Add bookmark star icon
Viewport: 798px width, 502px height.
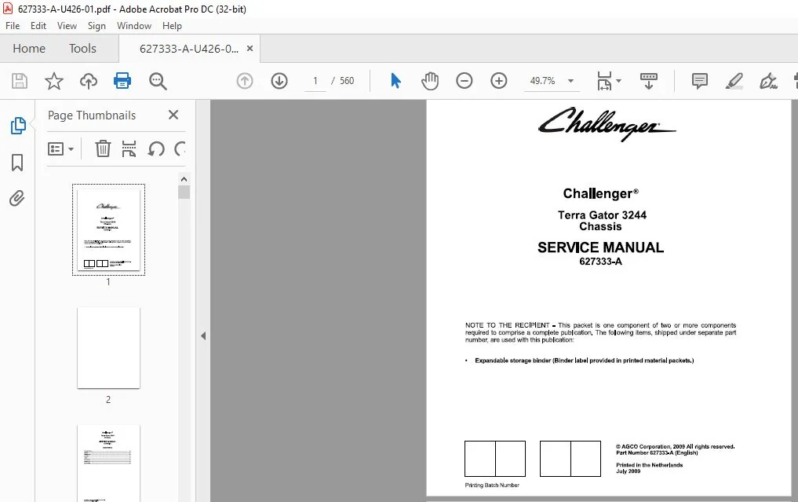tap(54, 81)
